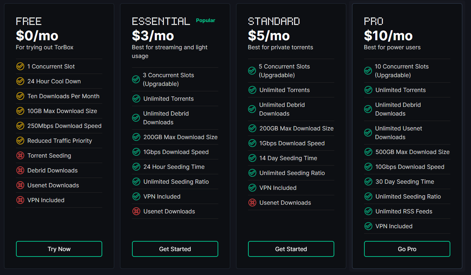Select the PRO plan heading

tap(373, 21)
